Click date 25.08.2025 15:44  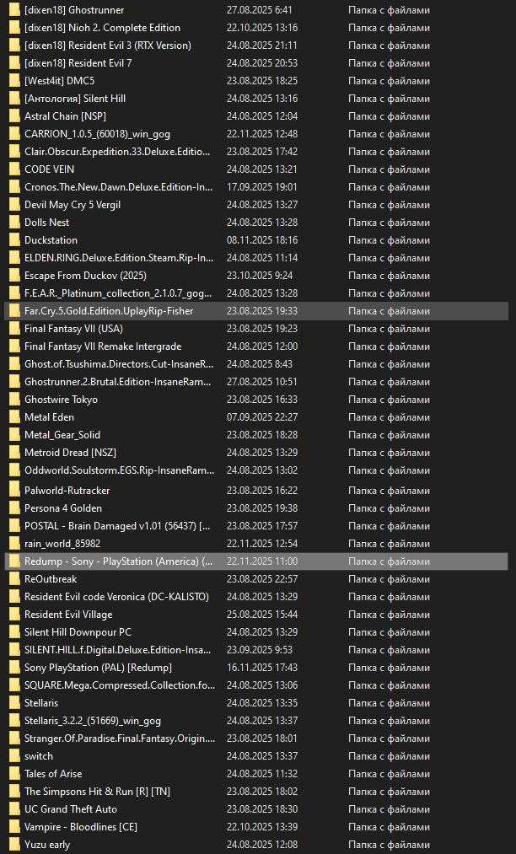click(x=262, y=615)
